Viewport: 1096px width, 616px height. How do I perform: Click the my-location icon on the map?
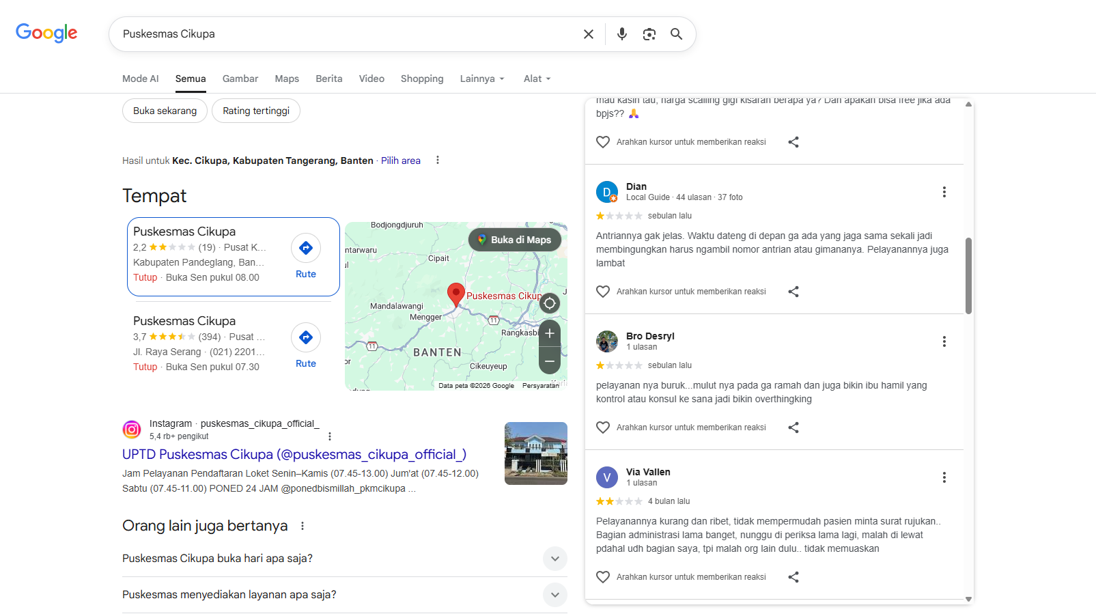549,303
